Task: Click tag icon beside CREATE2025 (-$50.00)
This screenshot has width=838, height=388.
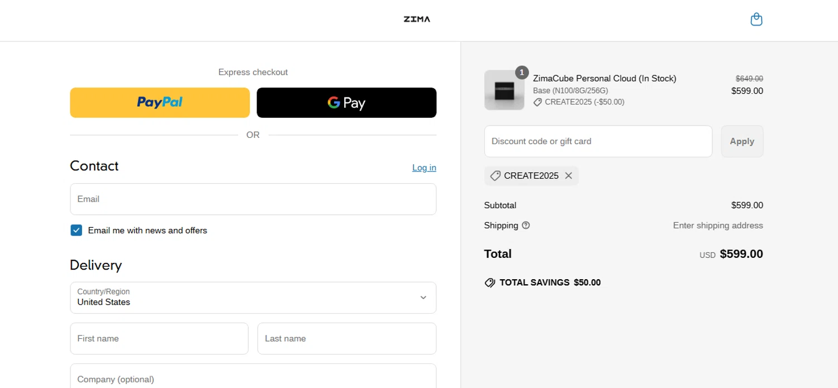Action: click(x=537, y=102)
